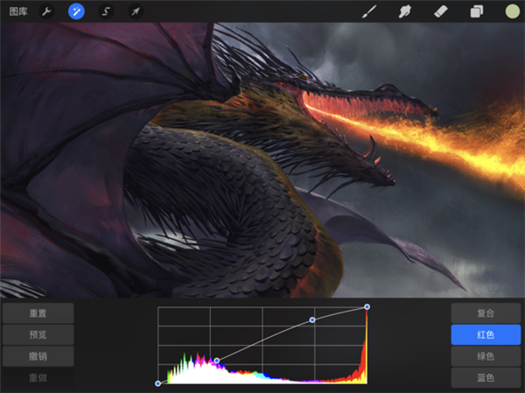Viewport: 525px width, 393px height.
Task: Tap the Adjustments magic wand icon
Action: 76,11
